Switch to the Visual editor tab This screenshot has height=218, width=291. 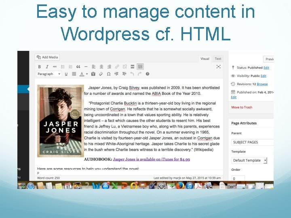click(x=205, y=59)
